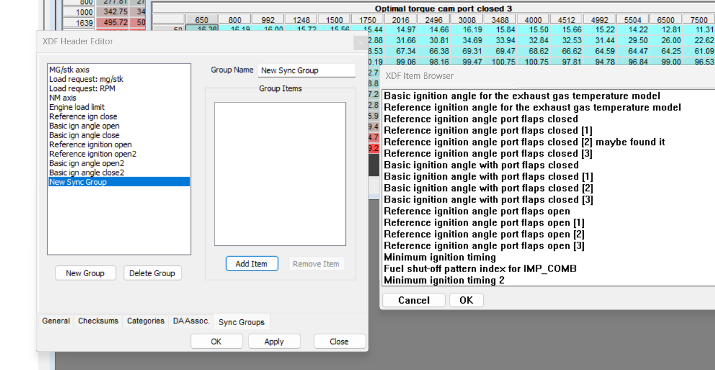
Task: Click Apply in the XDF Header Editor
Action: (x=274, y=341)
